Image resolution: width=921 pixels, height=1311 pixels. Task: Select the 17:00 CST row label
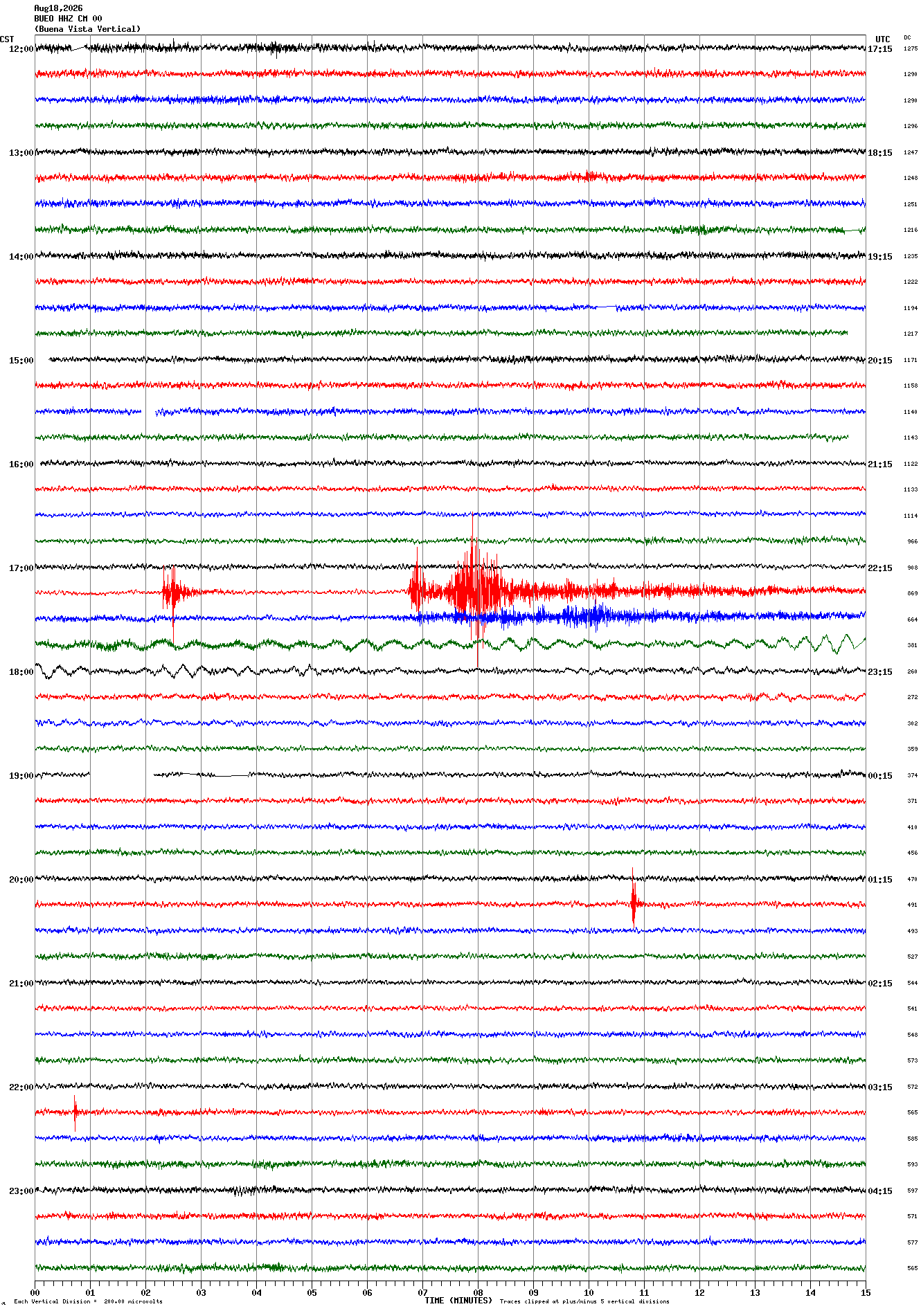(x=21, y=568)
